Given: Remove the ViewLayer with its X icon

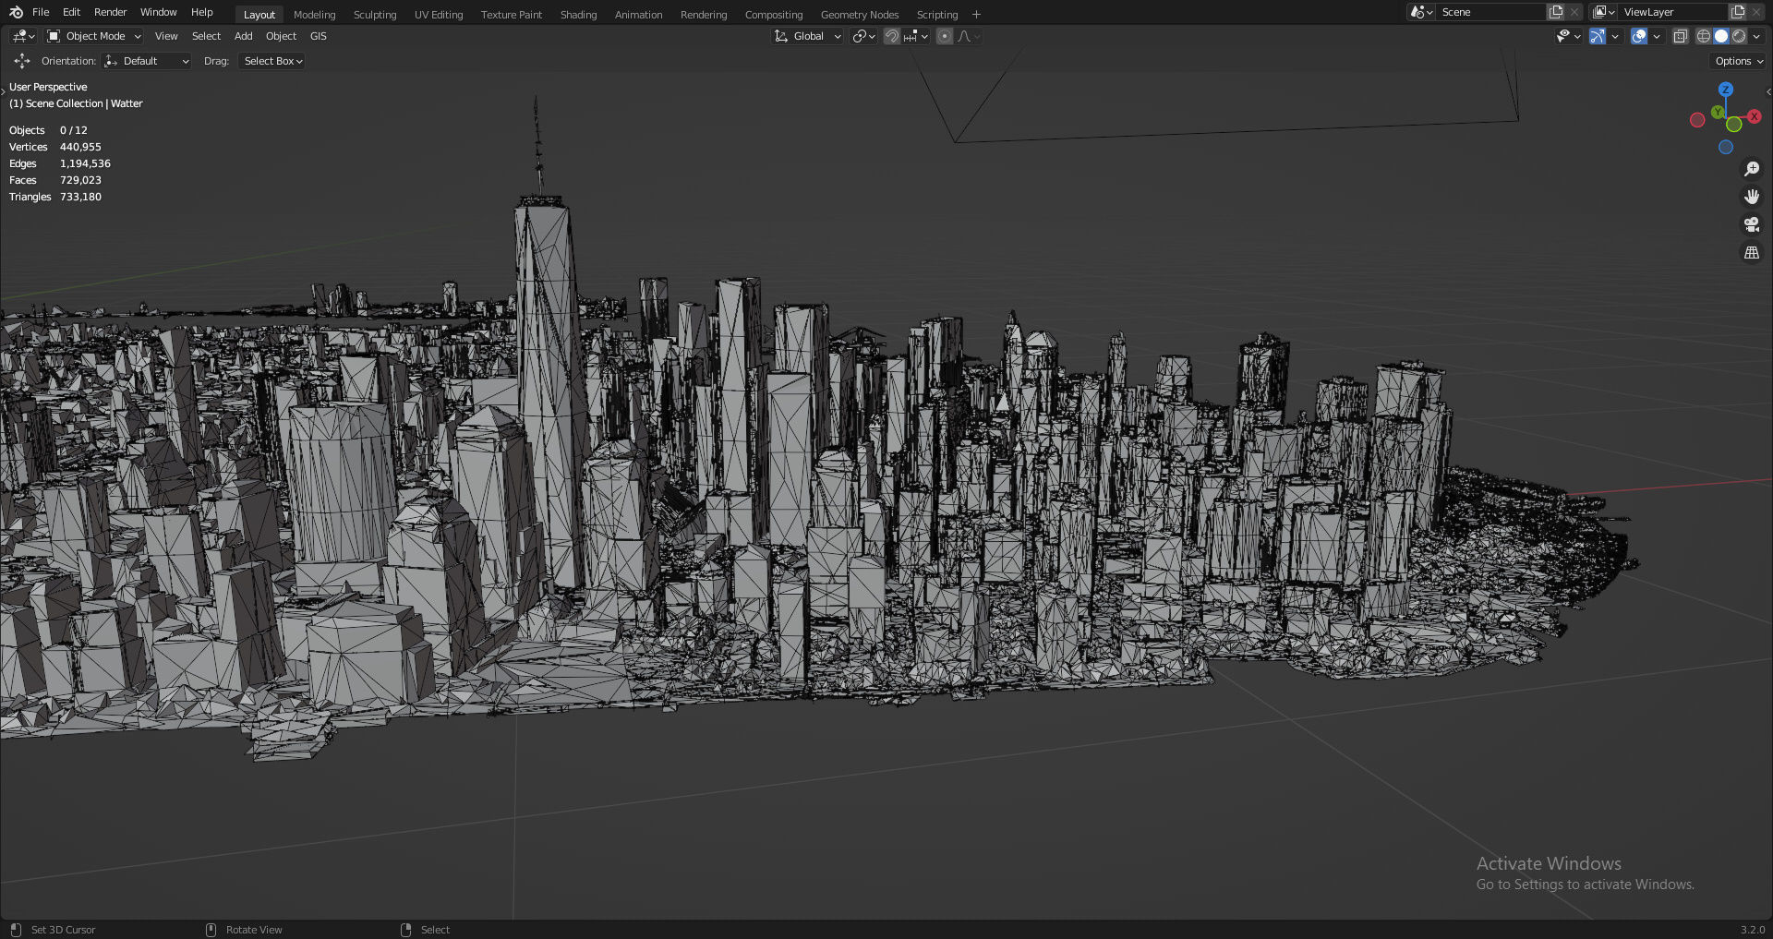Looking at the screenshot, I should [x=1756, y=12].
